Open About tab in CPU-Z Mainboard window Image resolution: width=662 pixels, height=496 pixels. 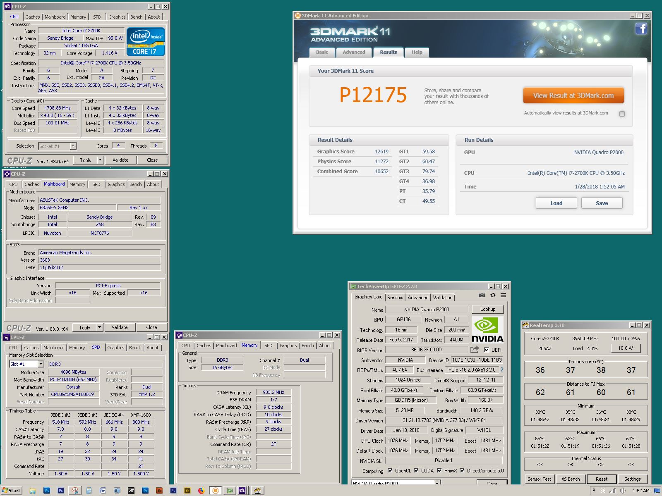tap(153, 184)
